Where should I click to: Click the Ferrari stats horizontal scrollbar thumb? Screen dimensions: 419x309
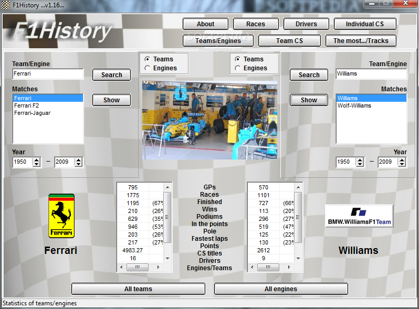point(138,267)
